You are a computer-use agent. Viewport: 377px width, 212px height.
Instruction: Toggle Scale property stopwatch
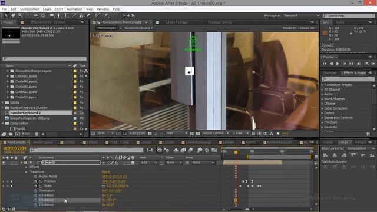(x=35, y=186)
